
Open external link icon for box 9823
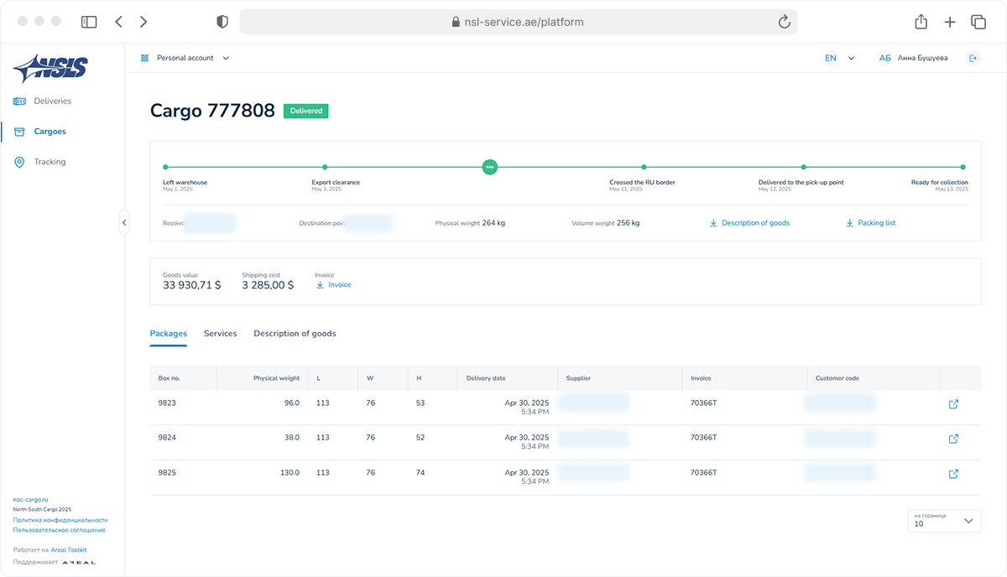point(953,404)
